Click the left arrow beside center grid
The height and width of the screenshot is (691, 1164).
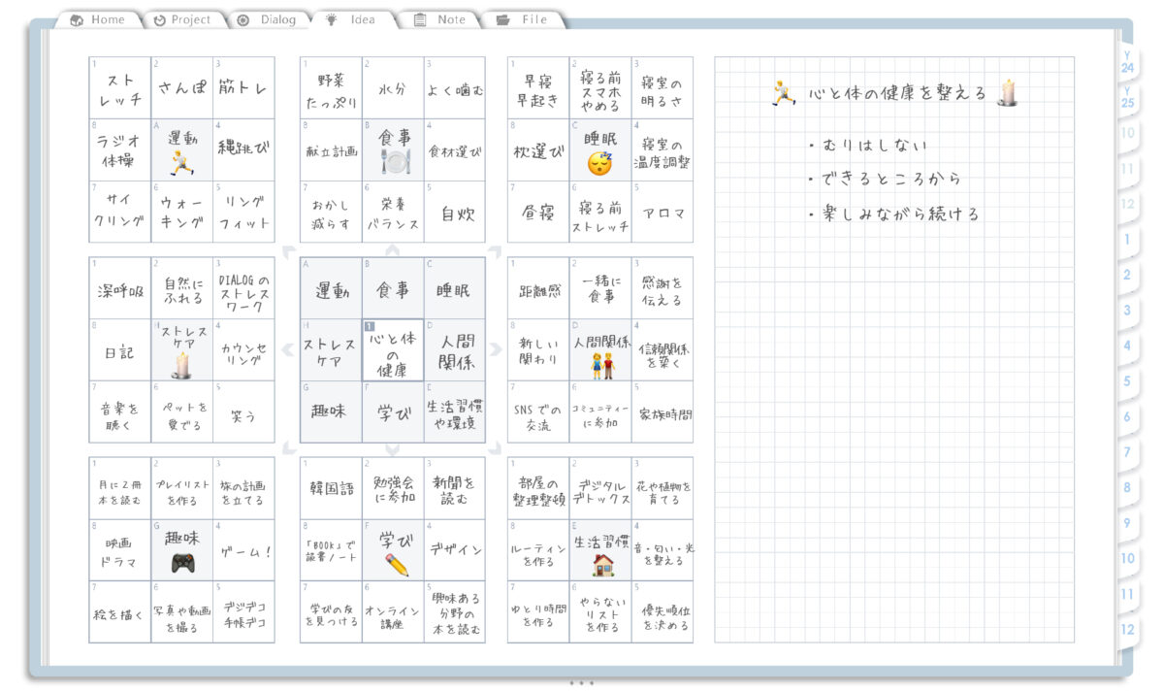coord(287,349)
